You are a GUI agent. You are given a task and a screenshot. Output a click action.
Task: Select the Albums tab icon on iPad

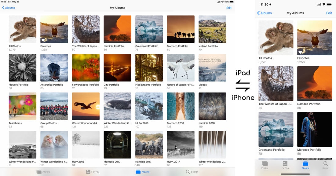pyautogui.click(x=138, y=172)
